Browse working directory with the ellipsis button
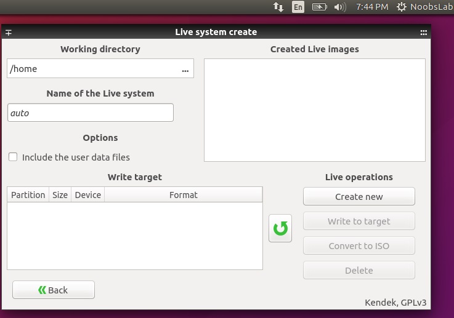Viewport: 454px width, 318px height. (185, 70)
